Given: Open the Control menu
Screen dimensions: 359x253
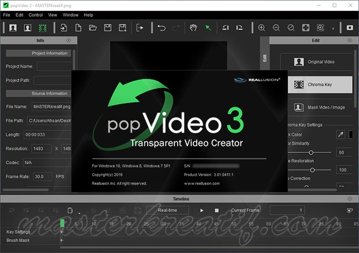Looking at the screenshot, I should tap(35, 15).
